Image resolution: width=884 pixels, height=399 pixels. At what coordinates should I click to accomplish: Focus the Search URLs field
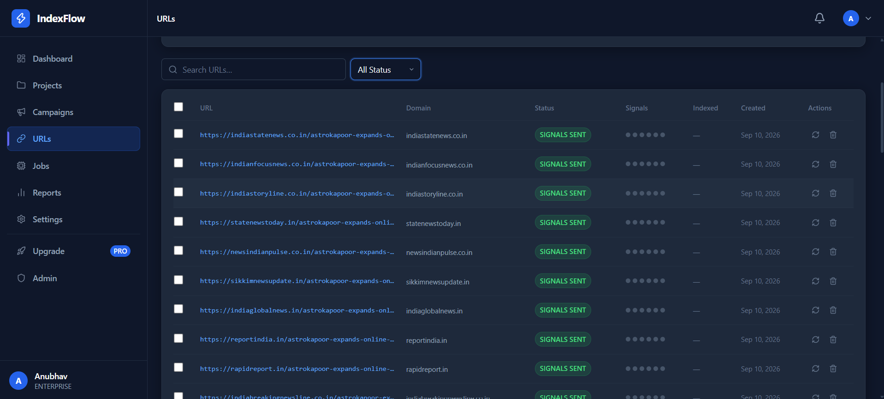pos(254,69)
